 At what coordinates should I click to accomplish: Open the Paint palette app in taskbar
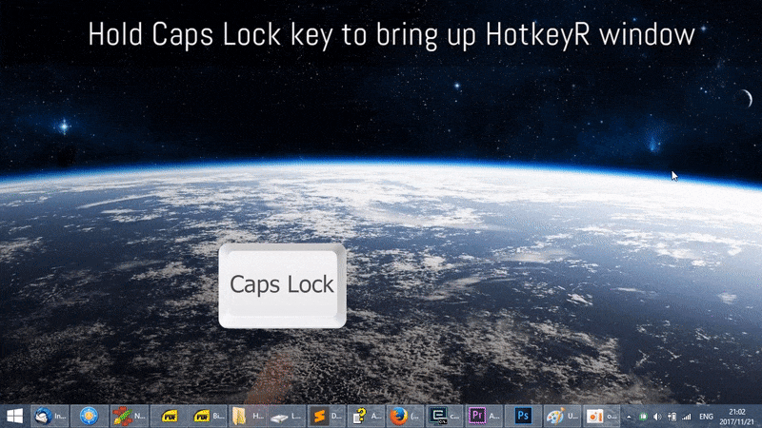[x=562, y=416]
